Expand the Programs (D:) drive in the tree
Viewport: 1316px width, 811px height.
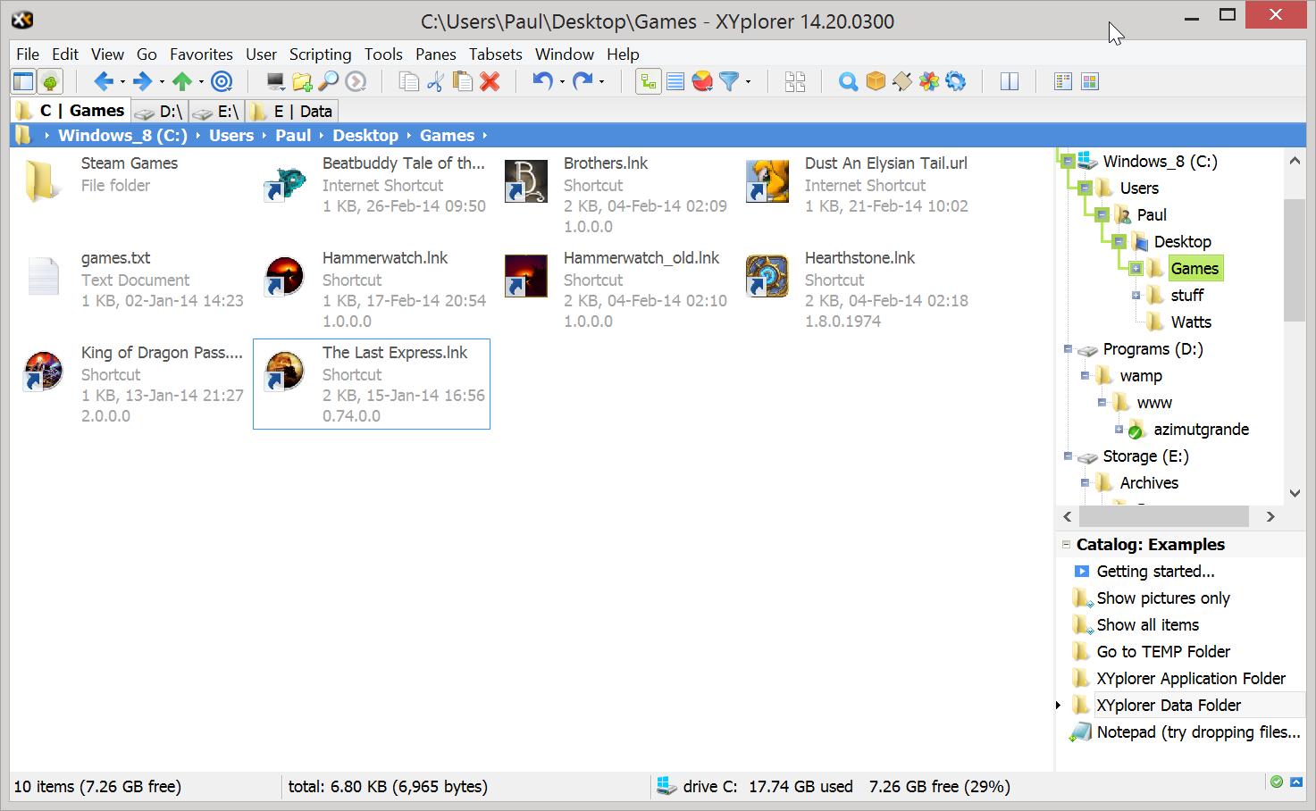1069,349
